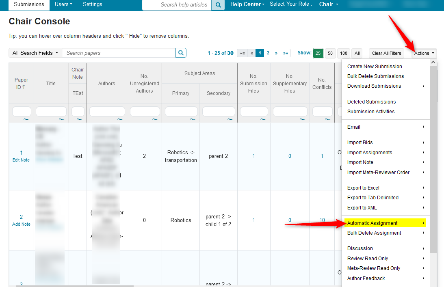Clear the Title filter
The image size is (444, 287).
tap(61, 119)
